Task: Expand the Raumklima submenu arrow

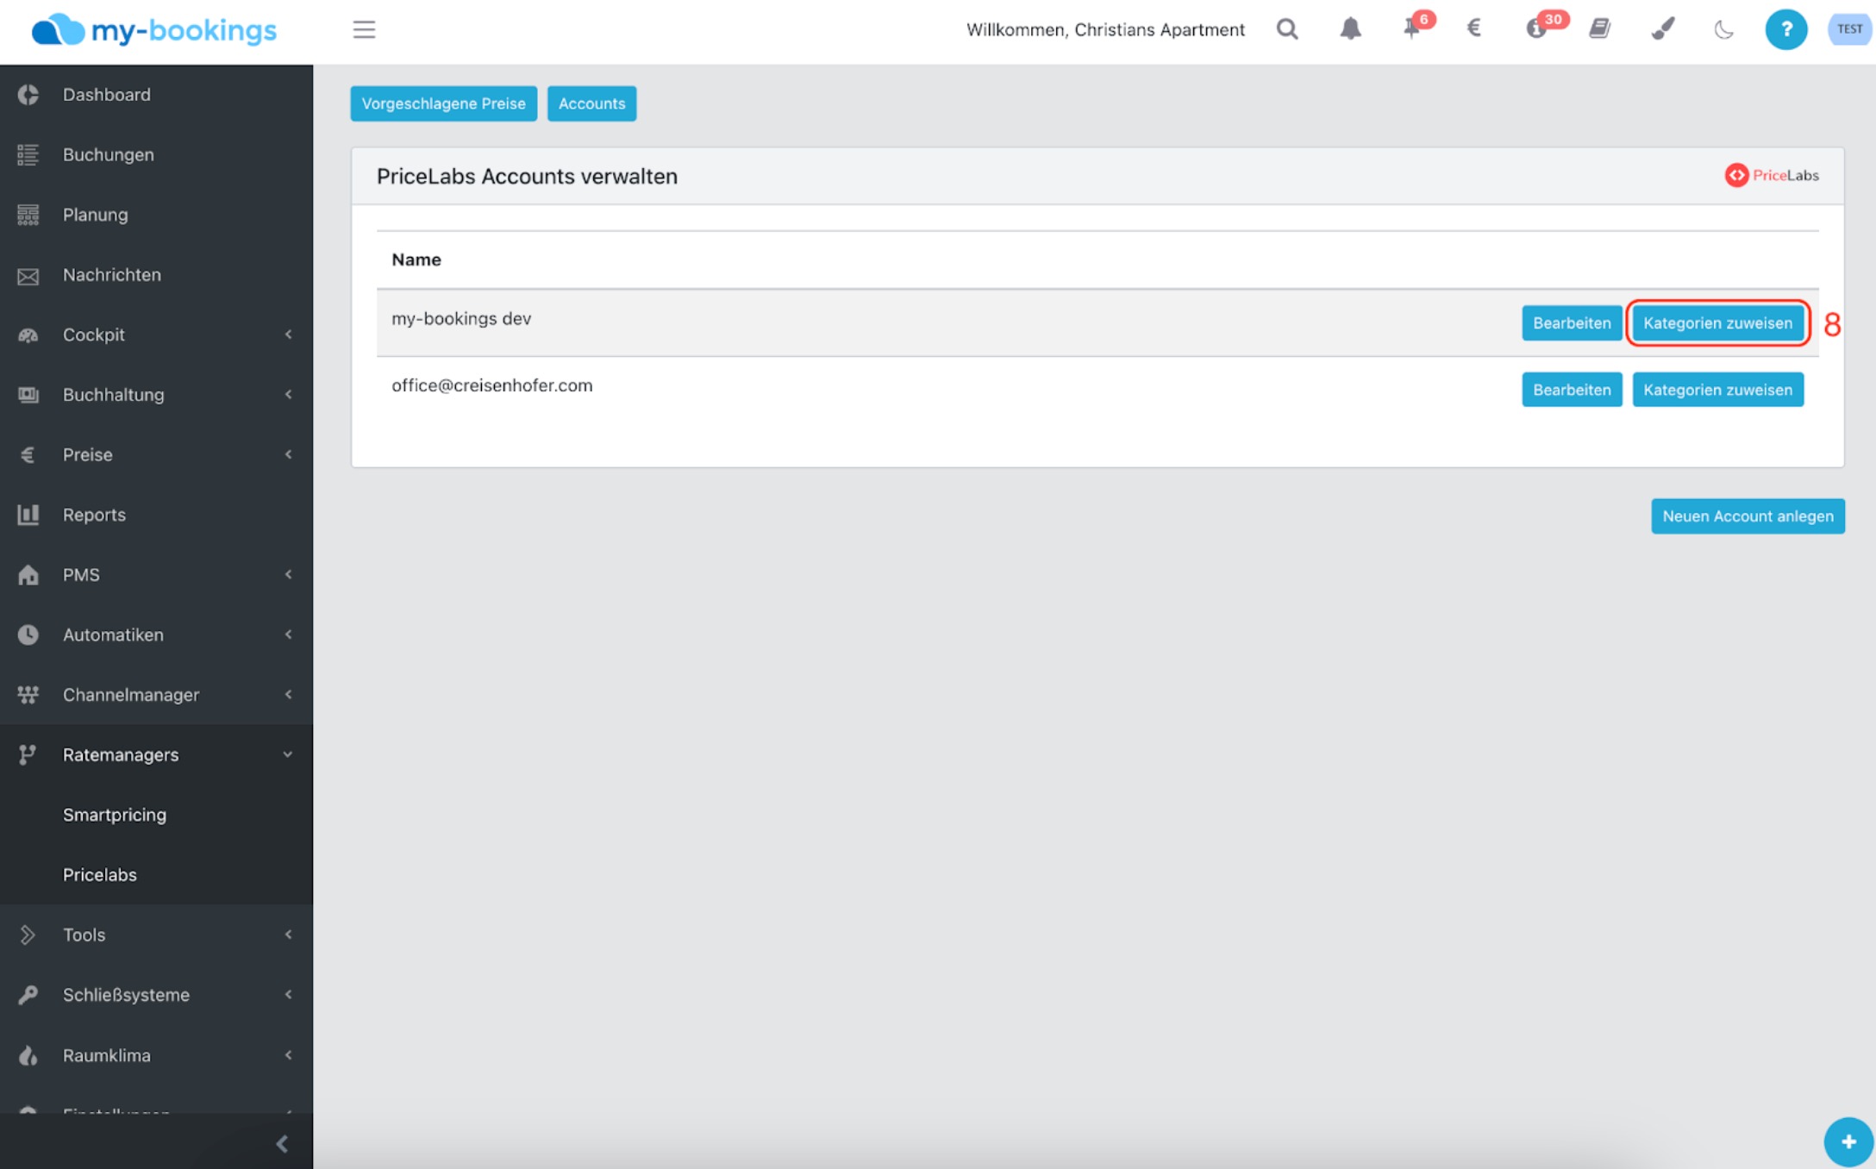Action: pyautogui.click(x=288, y=1055)
